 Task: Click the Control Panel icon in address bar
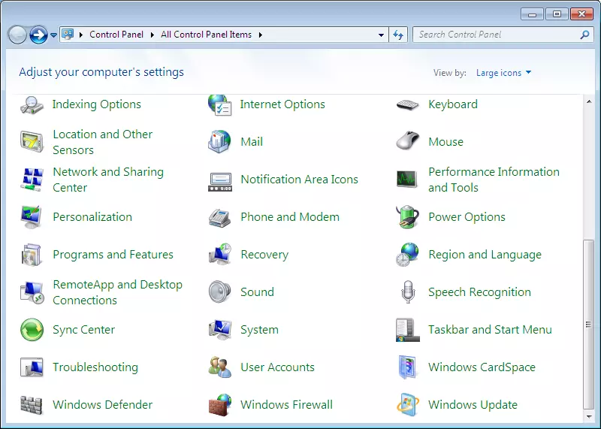tap(68, 35)
